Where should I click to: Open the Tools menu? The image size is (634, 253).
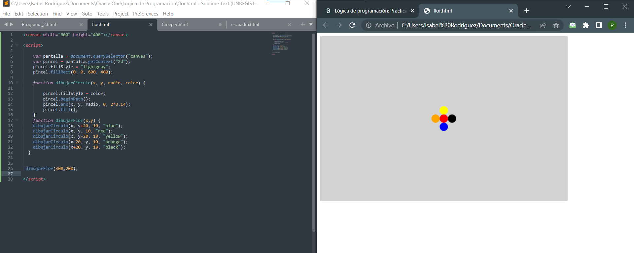pyautogui.click(x=103, y=14)
